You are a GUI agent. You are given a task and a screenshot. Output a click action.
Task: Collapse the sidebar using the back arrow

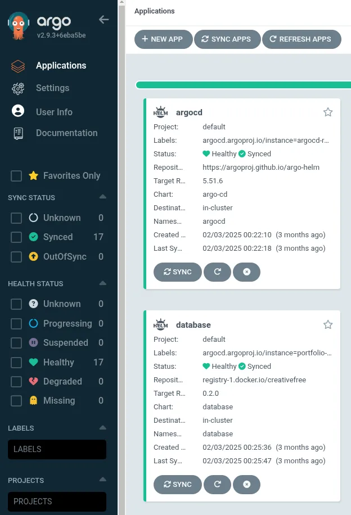click(103, 20)
